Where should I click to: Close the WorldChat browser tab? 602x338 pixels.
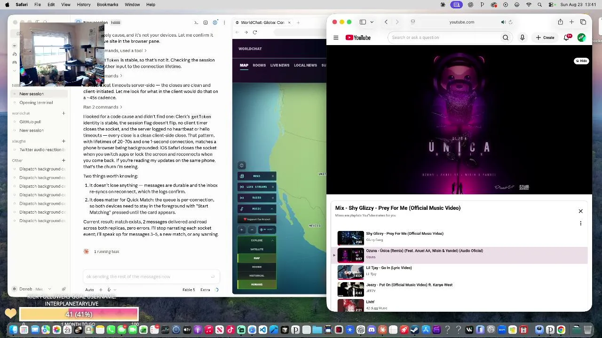pyautogui.click(x=289, y=23)
